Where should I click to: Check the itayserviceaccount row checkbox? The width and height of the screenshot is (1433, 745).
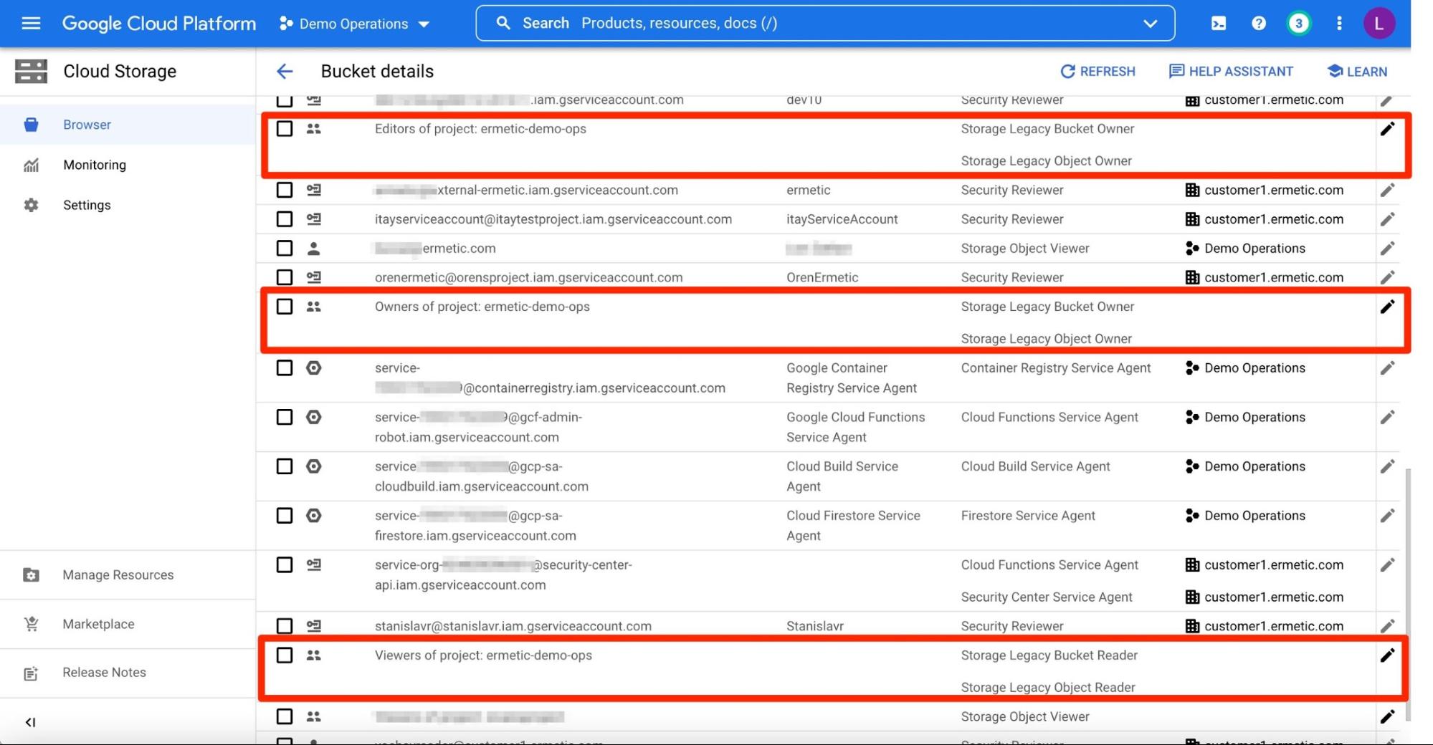[x=285, y=219]
